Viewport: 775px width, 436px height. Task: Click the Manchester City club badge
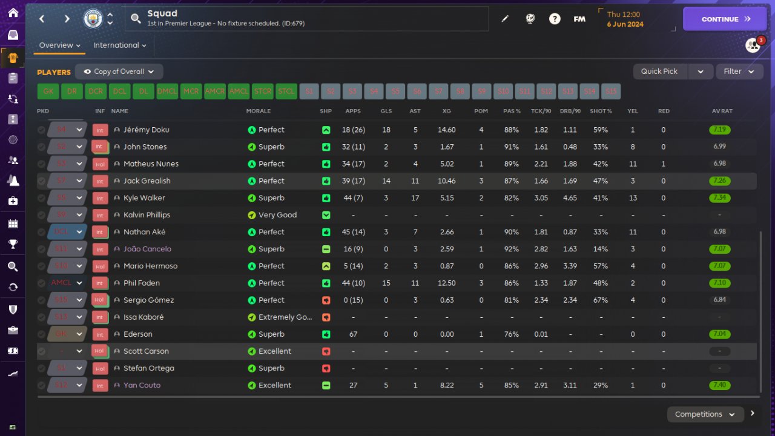pyautogui.click(x=93, y=19)
